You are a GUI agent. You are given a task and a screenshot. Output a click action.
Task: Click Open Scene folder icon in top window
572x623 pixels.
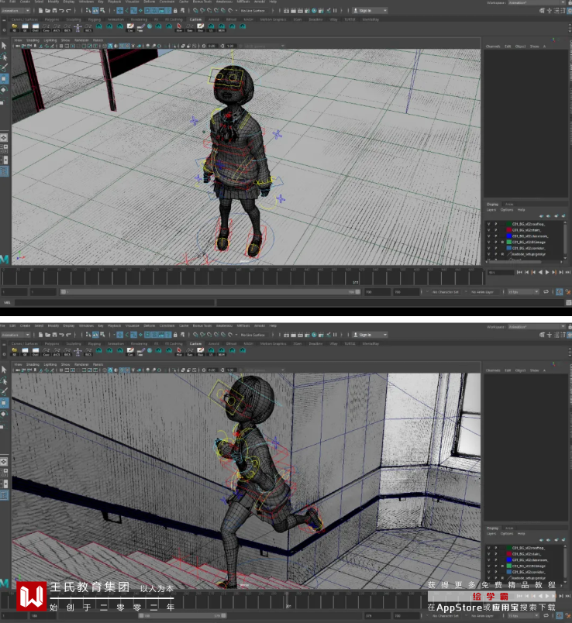[47, 11]
